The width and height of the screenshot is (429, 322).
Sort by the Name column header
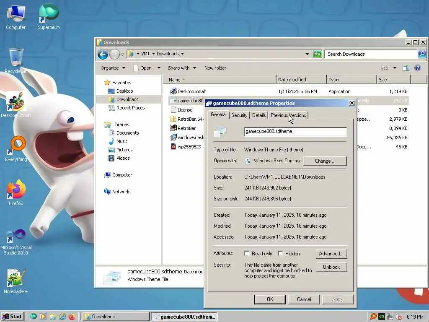click(220, 80)
